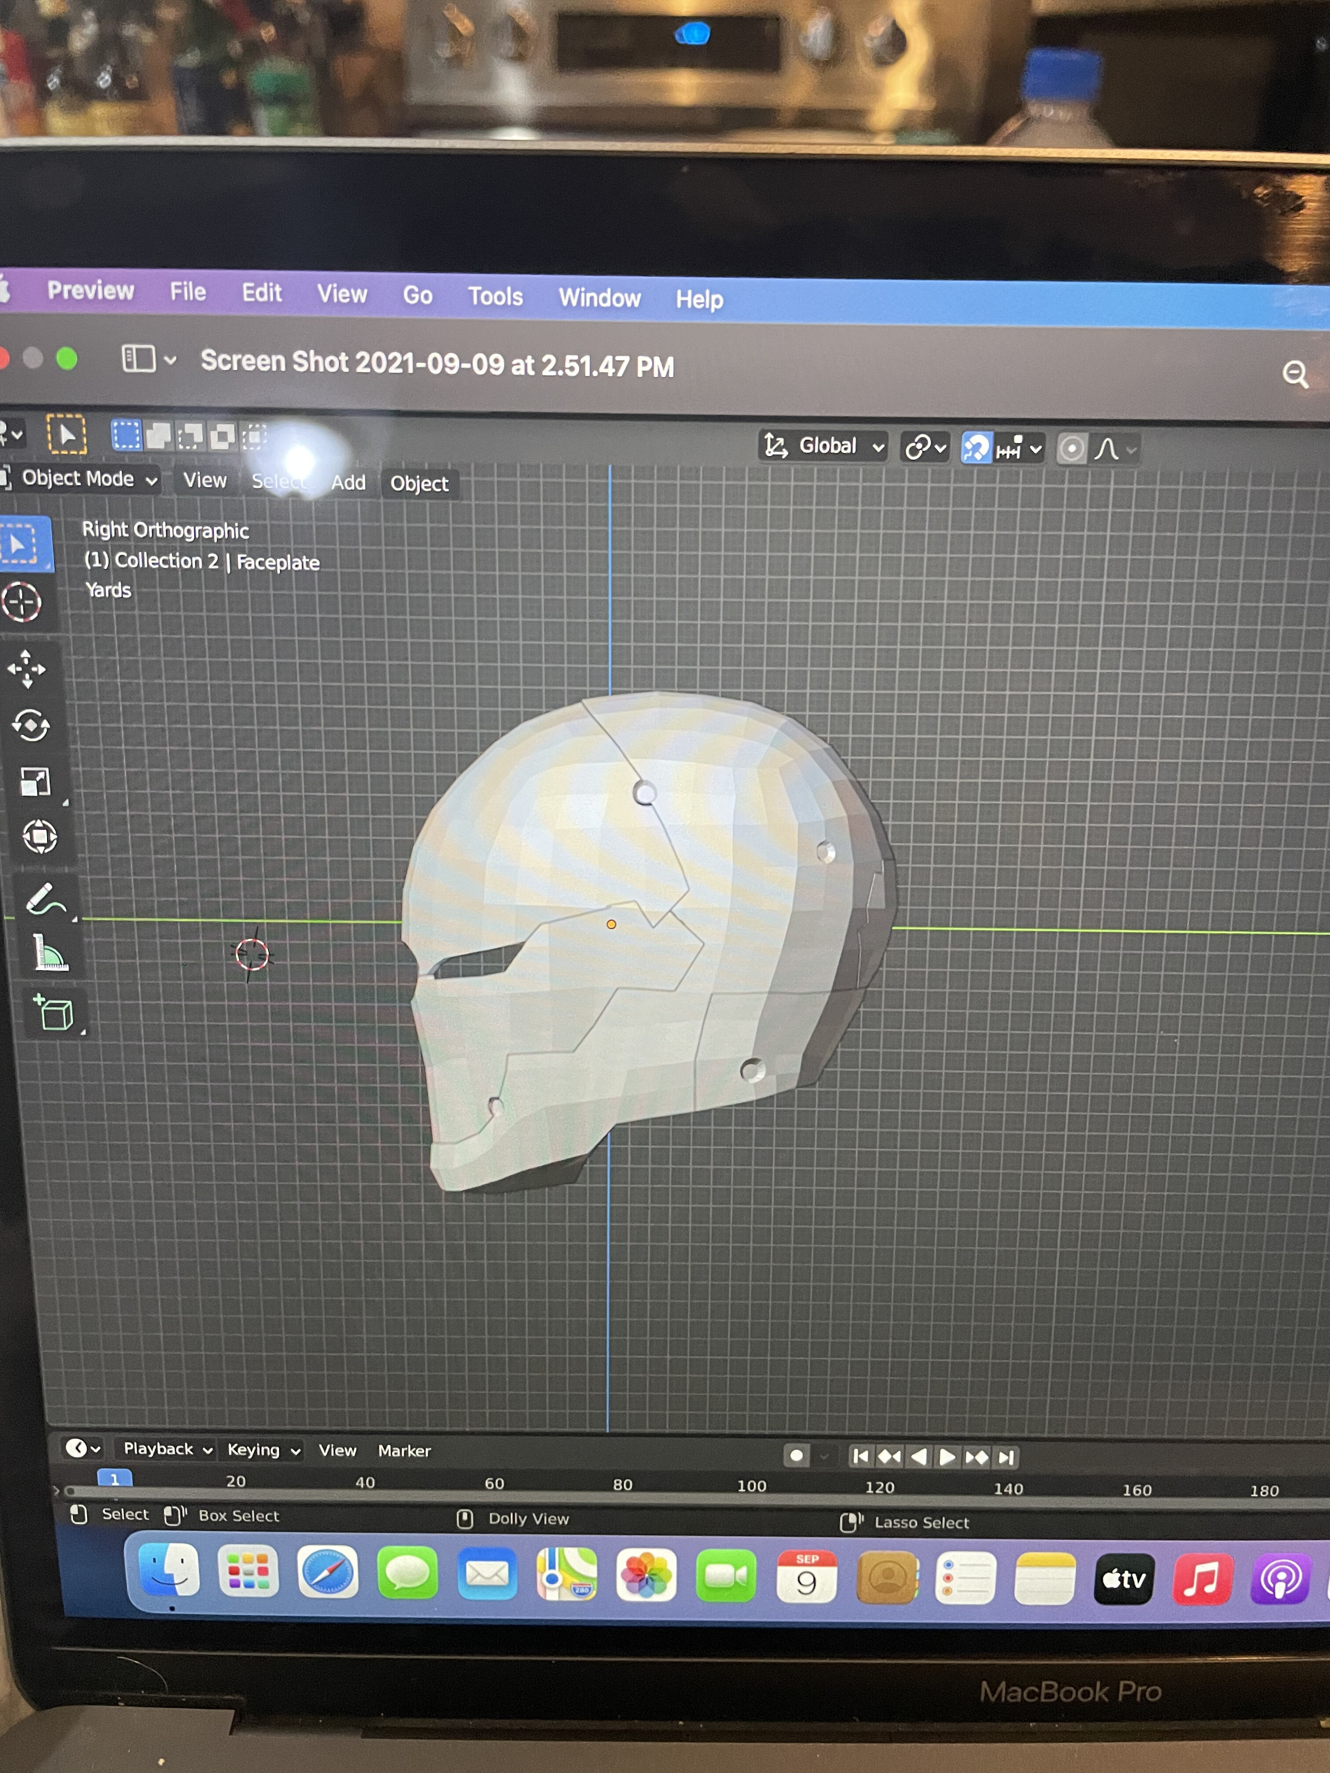Open the timeline editor type dropdown
This screenshot has height=1773, width=1330.
click(x=83, y=1448)
